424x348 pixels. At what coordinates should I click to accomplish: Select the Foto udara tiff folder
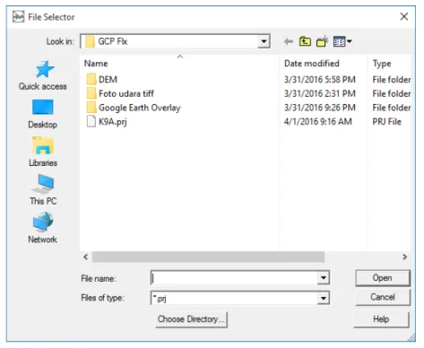coord(120,93)
